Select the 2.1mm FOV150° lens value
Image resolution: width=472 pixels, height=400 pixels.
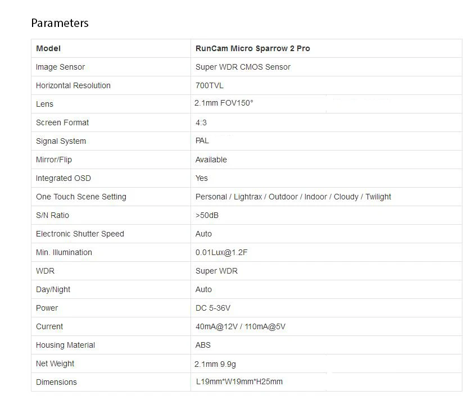[224, 103]
